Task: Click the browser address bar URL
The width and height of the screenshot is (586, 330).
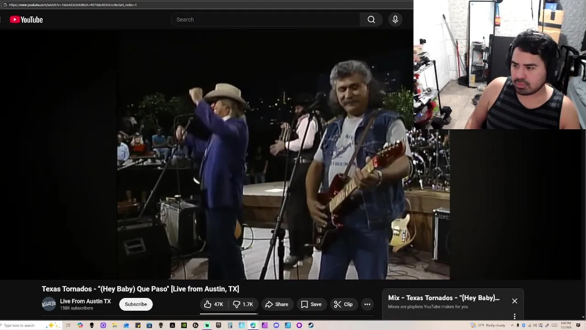Action: pos(72,5)
